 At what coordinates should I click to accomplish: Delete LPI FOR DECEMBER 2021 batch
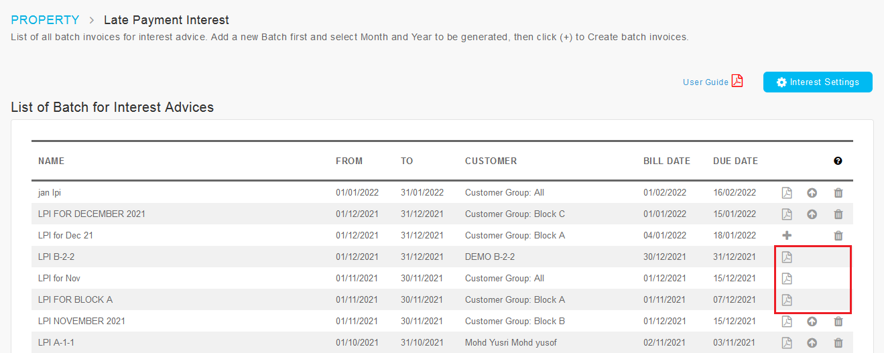pos(838,214)
